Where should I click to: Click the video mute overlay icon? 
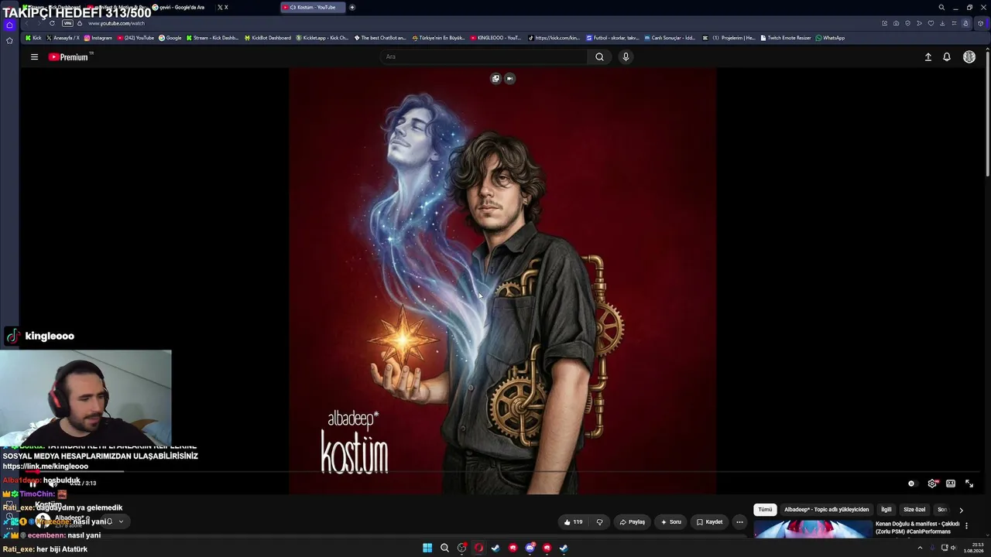[509, 78]
